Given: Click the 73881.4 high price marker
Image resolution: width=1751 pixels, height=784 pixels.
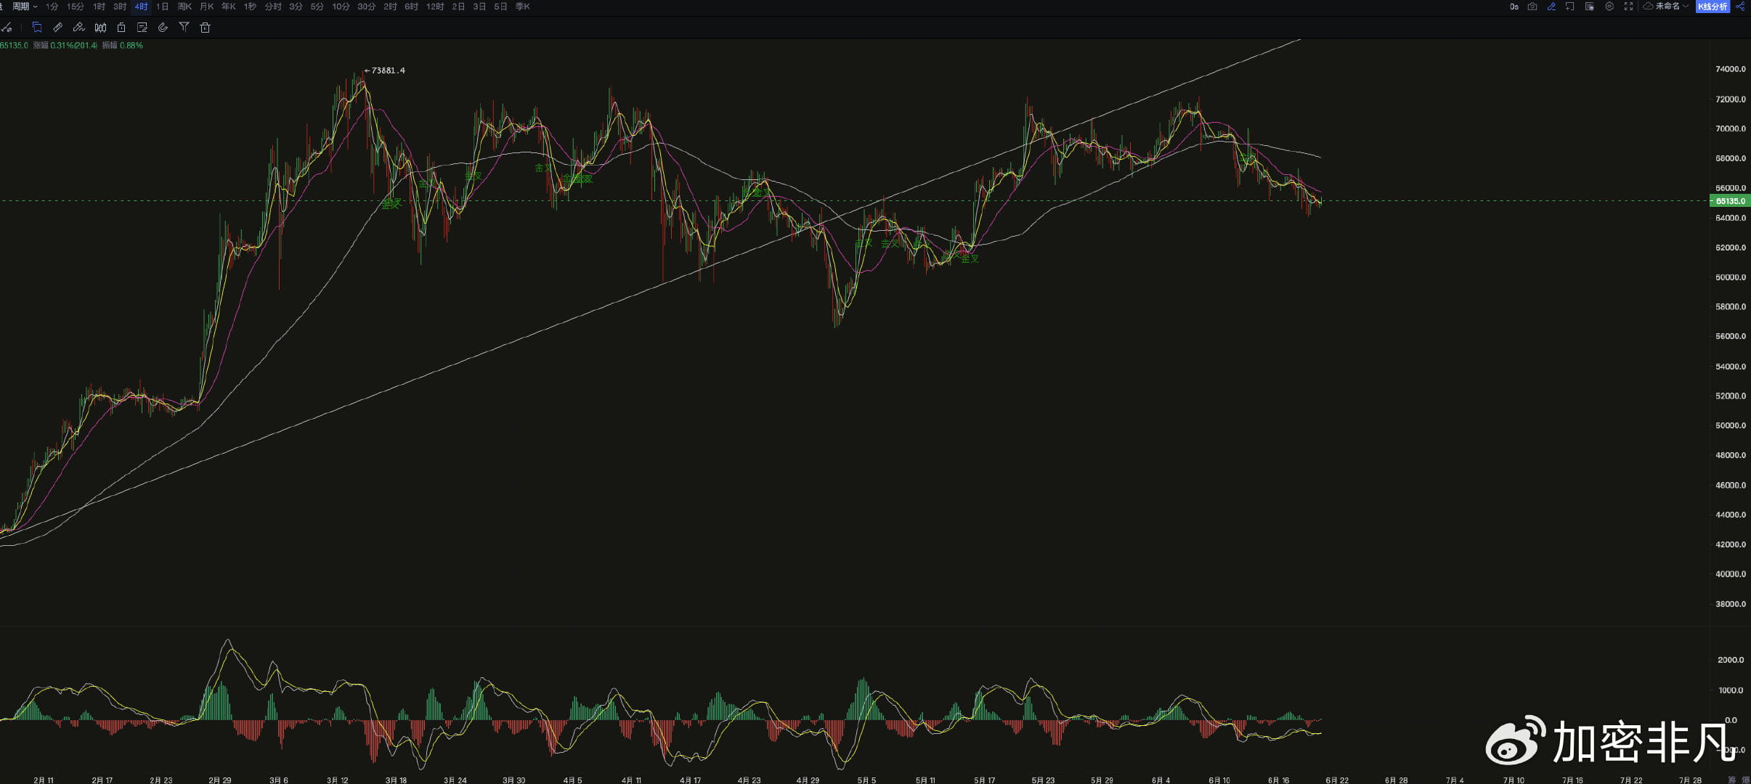Looking at the screenshot, I should tap(388, 70).
